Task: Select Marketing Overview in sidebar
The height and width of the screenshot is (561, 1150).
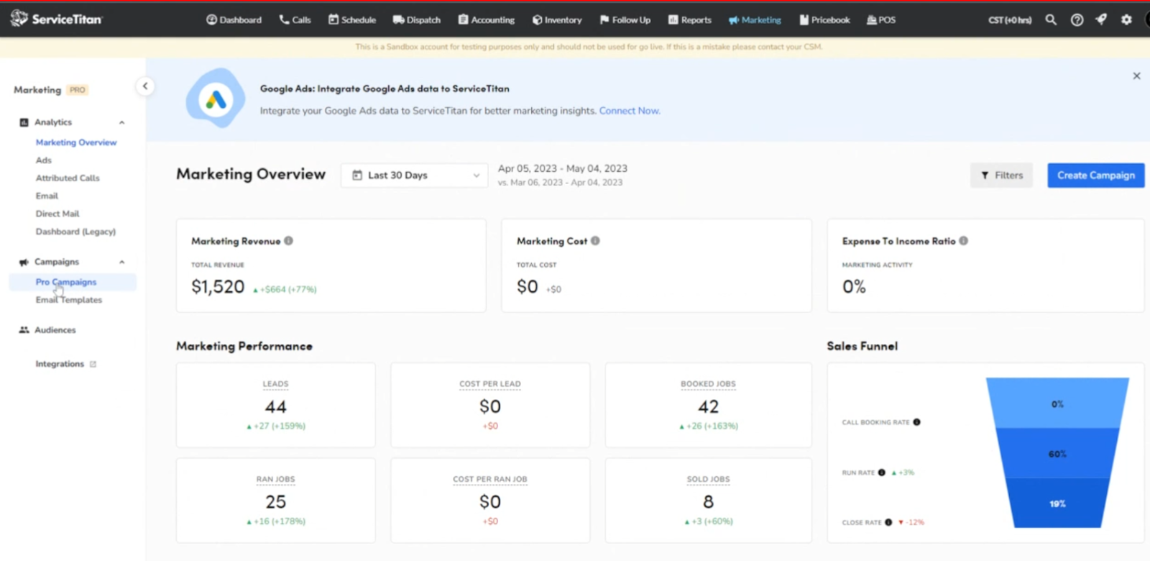Action: coord(76,142)
